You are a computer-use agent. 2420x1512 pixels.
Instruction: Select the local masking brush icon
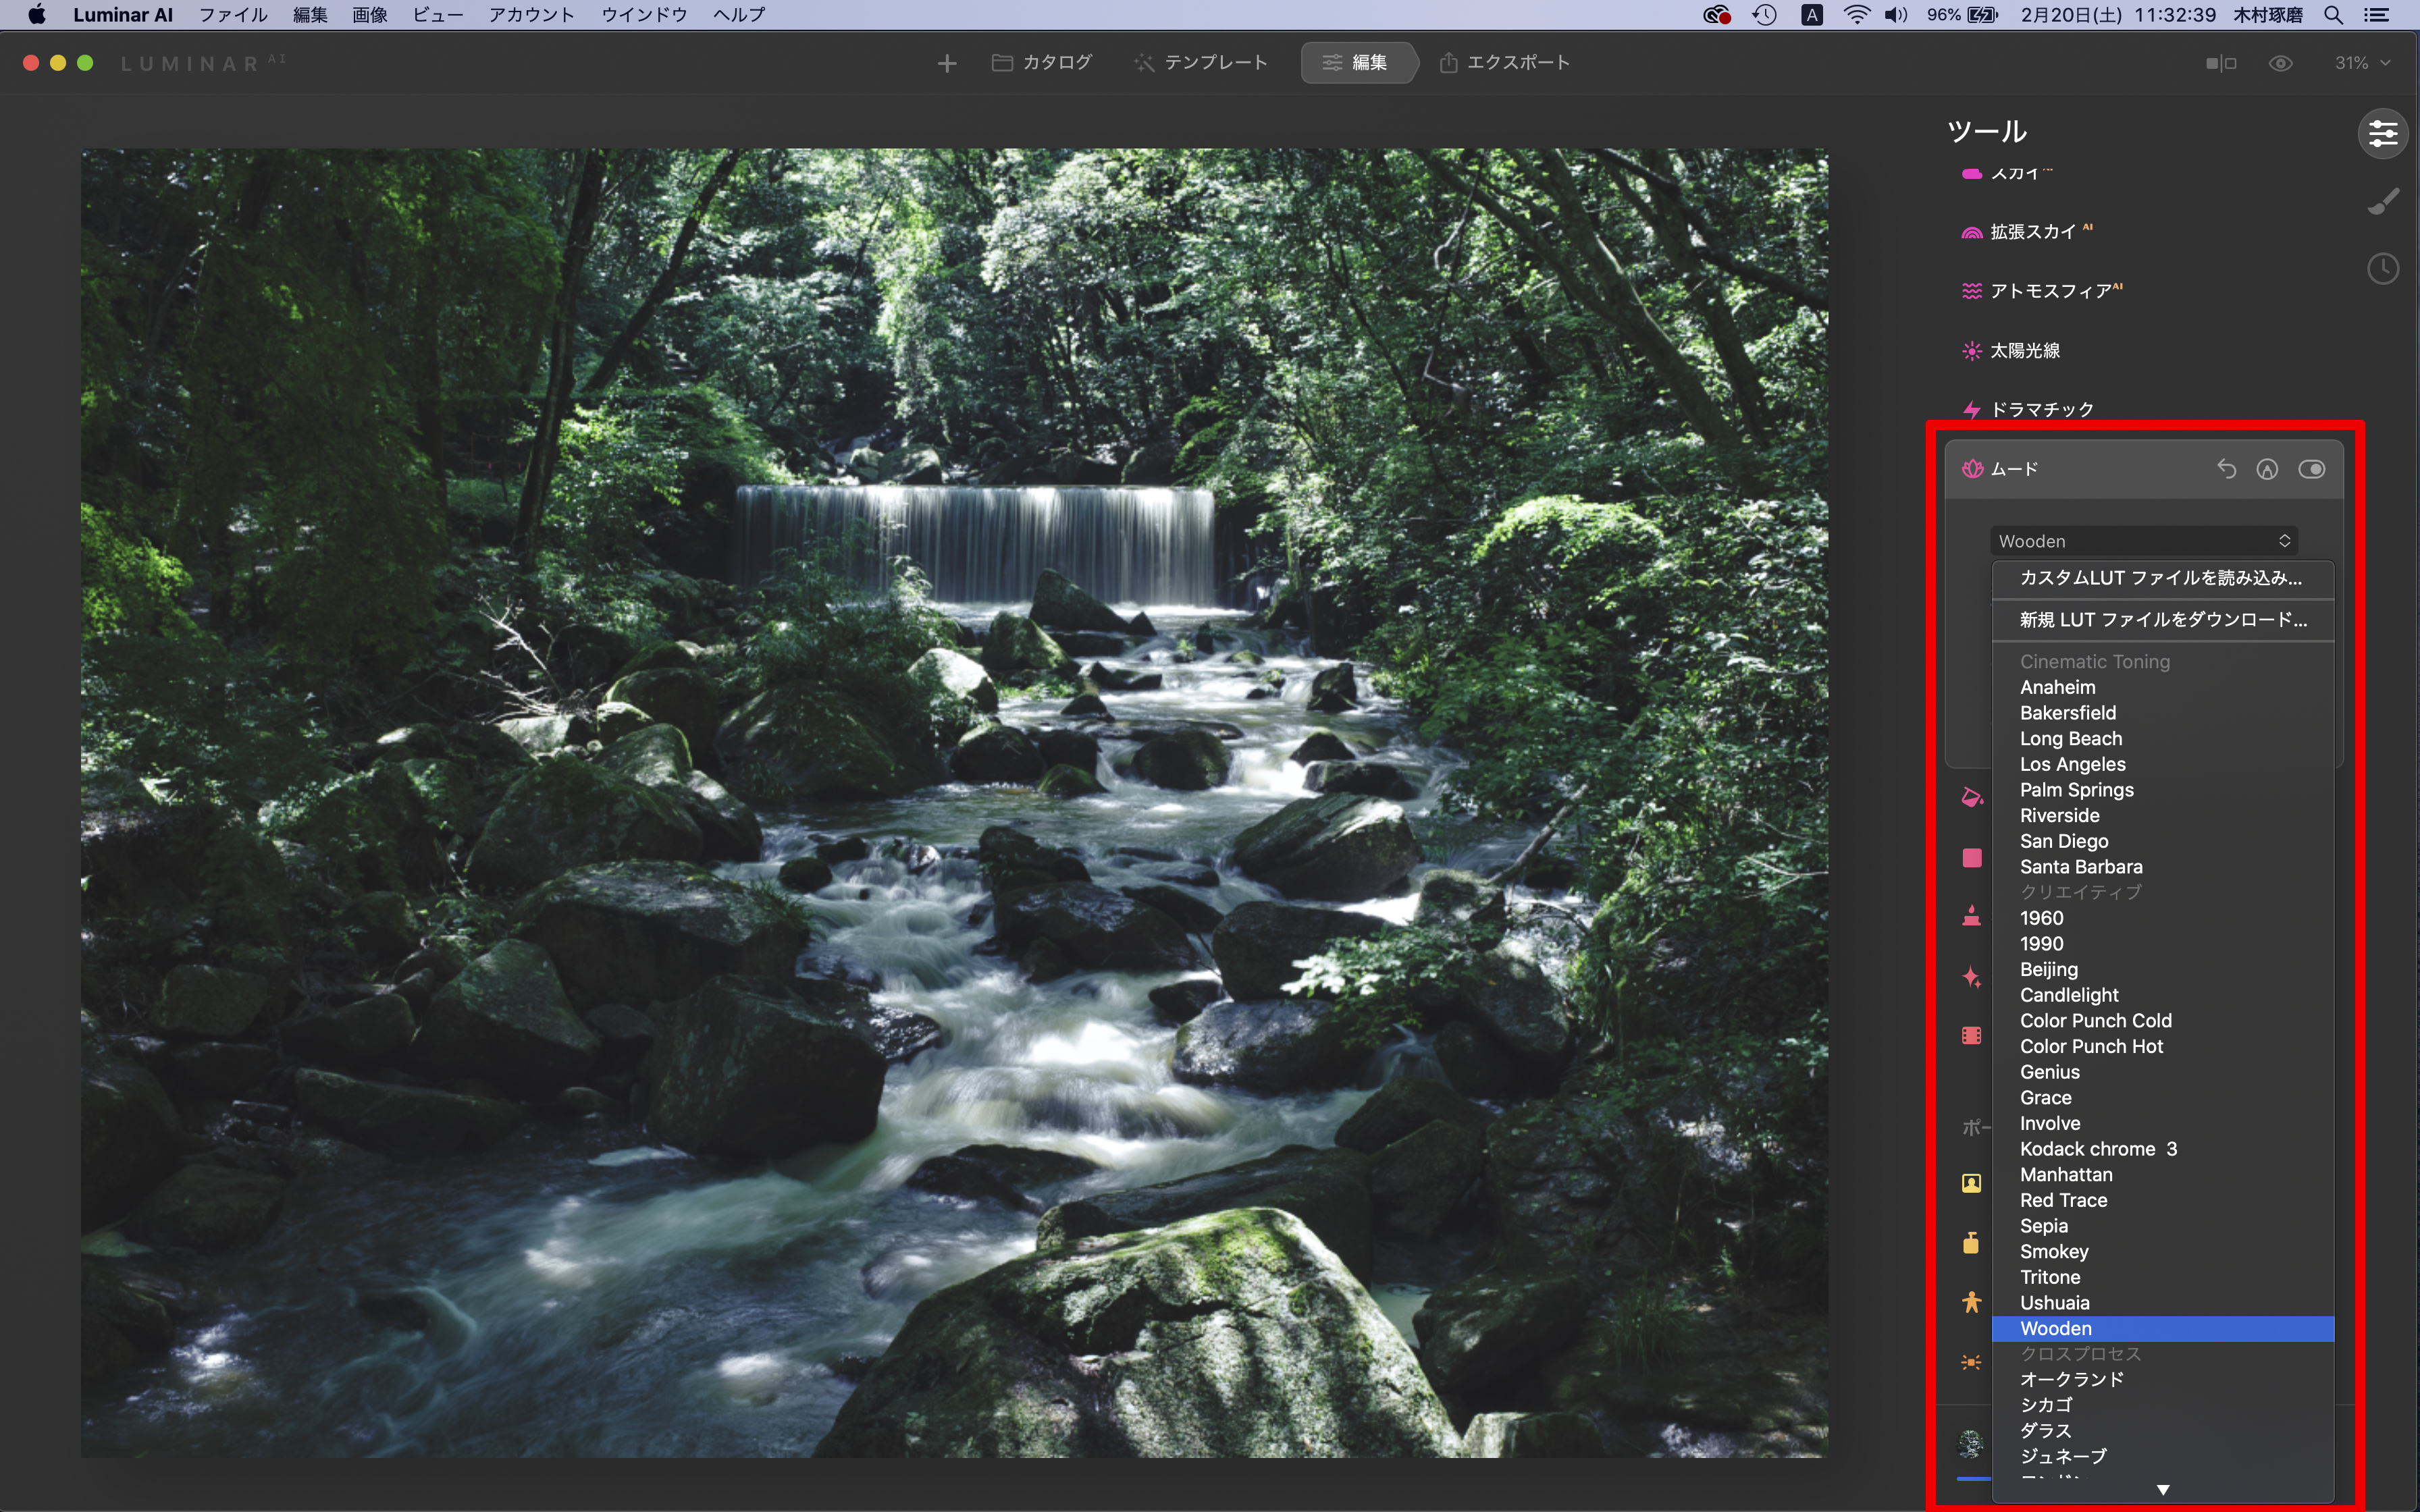2383,202
